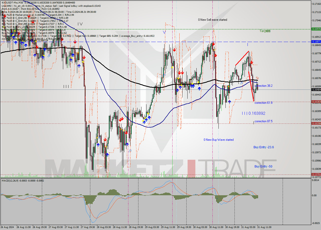The height and width of the screenshot is (230, 321).
Task: Click the 0.16645 price axis value
Action: click(x=316, y=70)
